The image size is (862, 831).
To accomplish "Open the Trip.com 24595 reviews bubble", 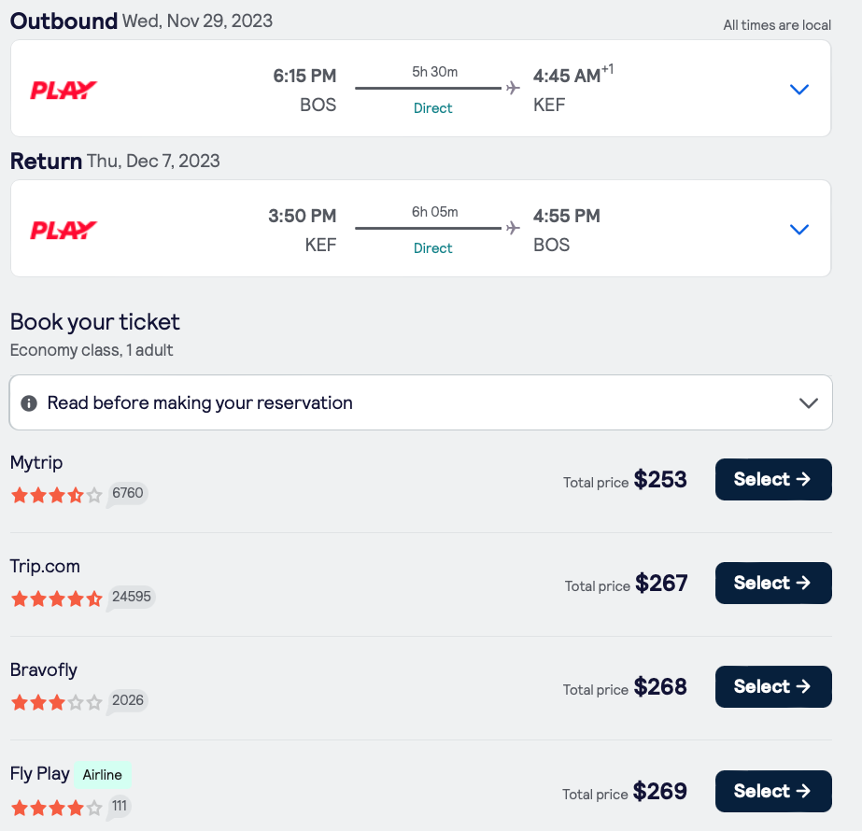I will (x=131, y=597).
